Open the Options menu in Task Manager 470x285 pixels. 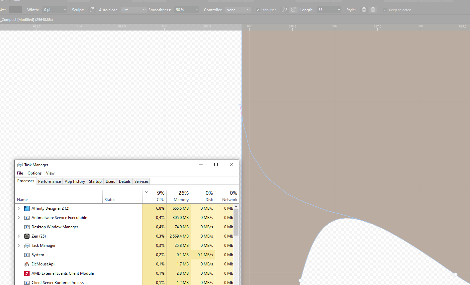click(35, 173)
